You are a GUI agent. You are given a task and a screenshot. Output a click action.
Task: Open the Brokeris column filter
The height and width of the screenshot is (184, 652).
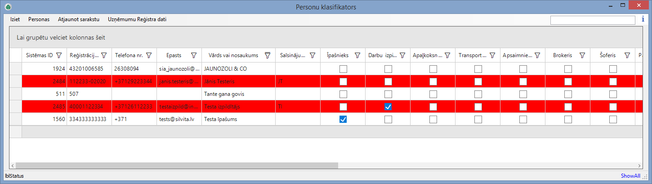click(582, 55)
